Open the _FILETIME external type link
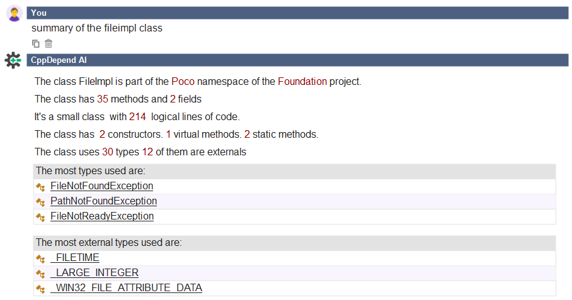Viewport: 572px width, 300px height. tap(75, 258)
